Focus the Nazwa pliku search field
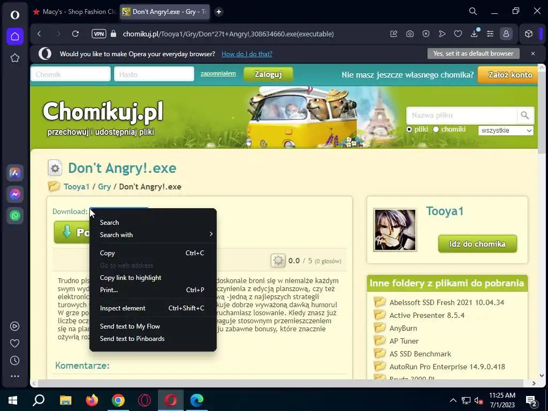548x411 pixels. click(461, 116)
